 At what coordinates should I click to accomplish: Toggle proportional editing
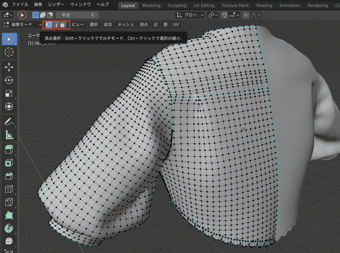click(x=246, y=15)
